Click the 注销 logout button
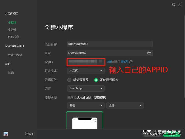The height and width of the screenshot is (139, 185). tap(29, 134)
